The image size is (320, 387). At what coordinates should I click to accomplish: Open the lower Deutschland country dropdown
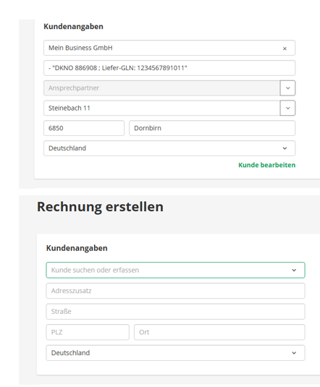[x=175, y=353]
